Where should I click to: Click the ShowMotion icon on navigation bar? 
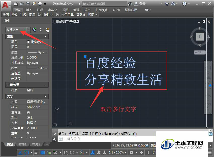tap(208, 106)
